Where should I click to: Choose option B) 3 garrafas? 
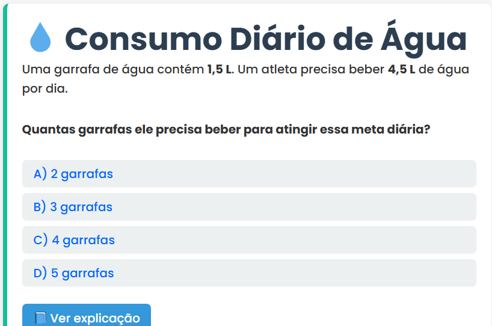click(x=249, y=207)
